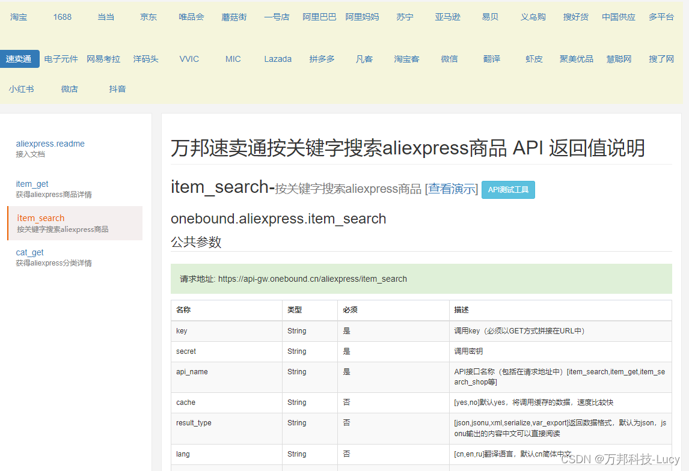
Task: Open the 拼多多 tab
Action: pyautogui.click(x=322, y=59)
